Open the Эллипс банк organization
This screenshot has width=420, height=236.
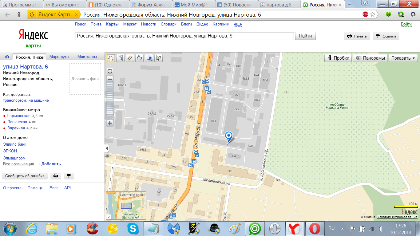(15, 144)
